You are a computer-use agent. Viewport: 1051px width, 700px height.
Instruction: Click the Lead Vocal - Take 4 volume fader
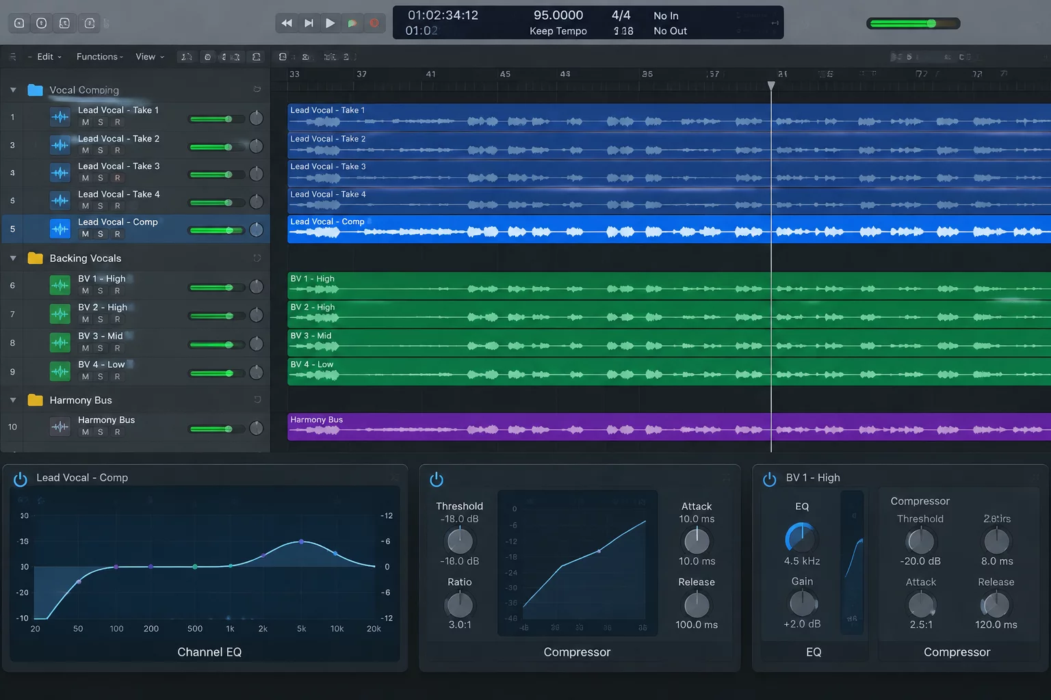[217, 202]
